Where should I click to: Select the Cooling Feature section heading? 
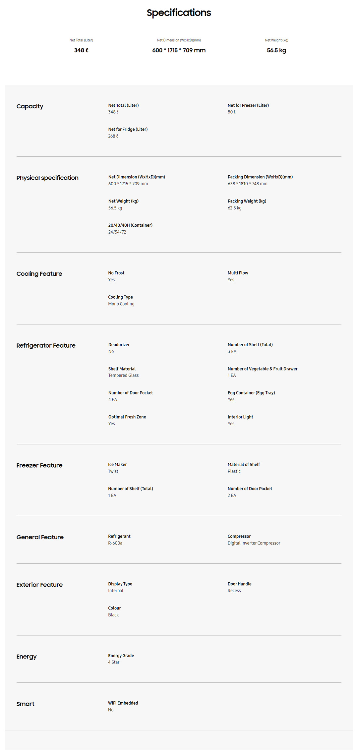click(39, 274)
